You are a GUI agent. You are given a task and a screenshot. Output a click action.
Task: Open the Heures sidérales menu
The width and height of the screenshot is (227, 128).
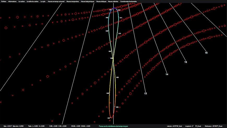(114, 2)
